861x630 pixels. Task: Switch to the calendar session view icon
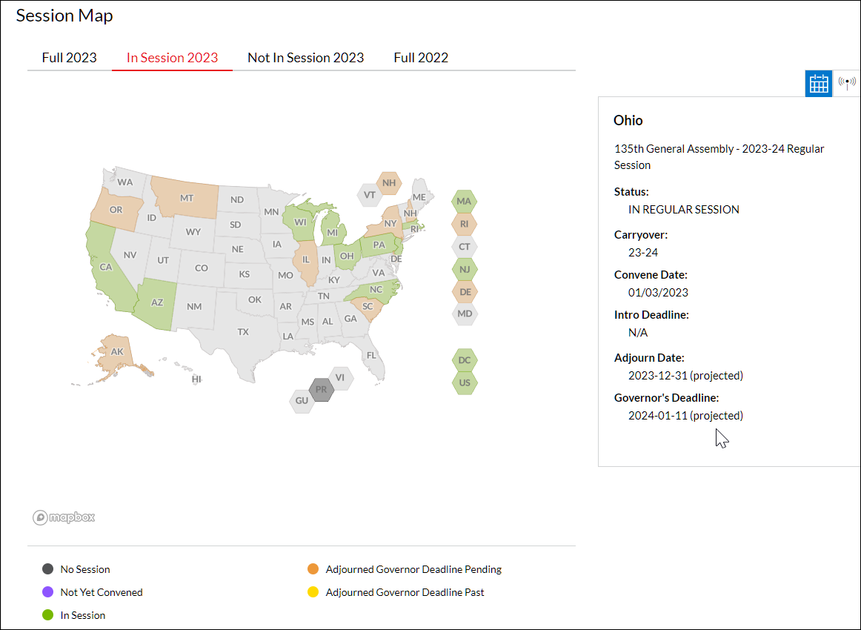coord(818,84)
